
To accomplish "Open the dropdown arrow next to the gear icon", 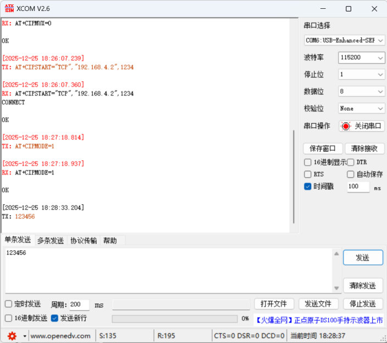I will click(25, 336).
